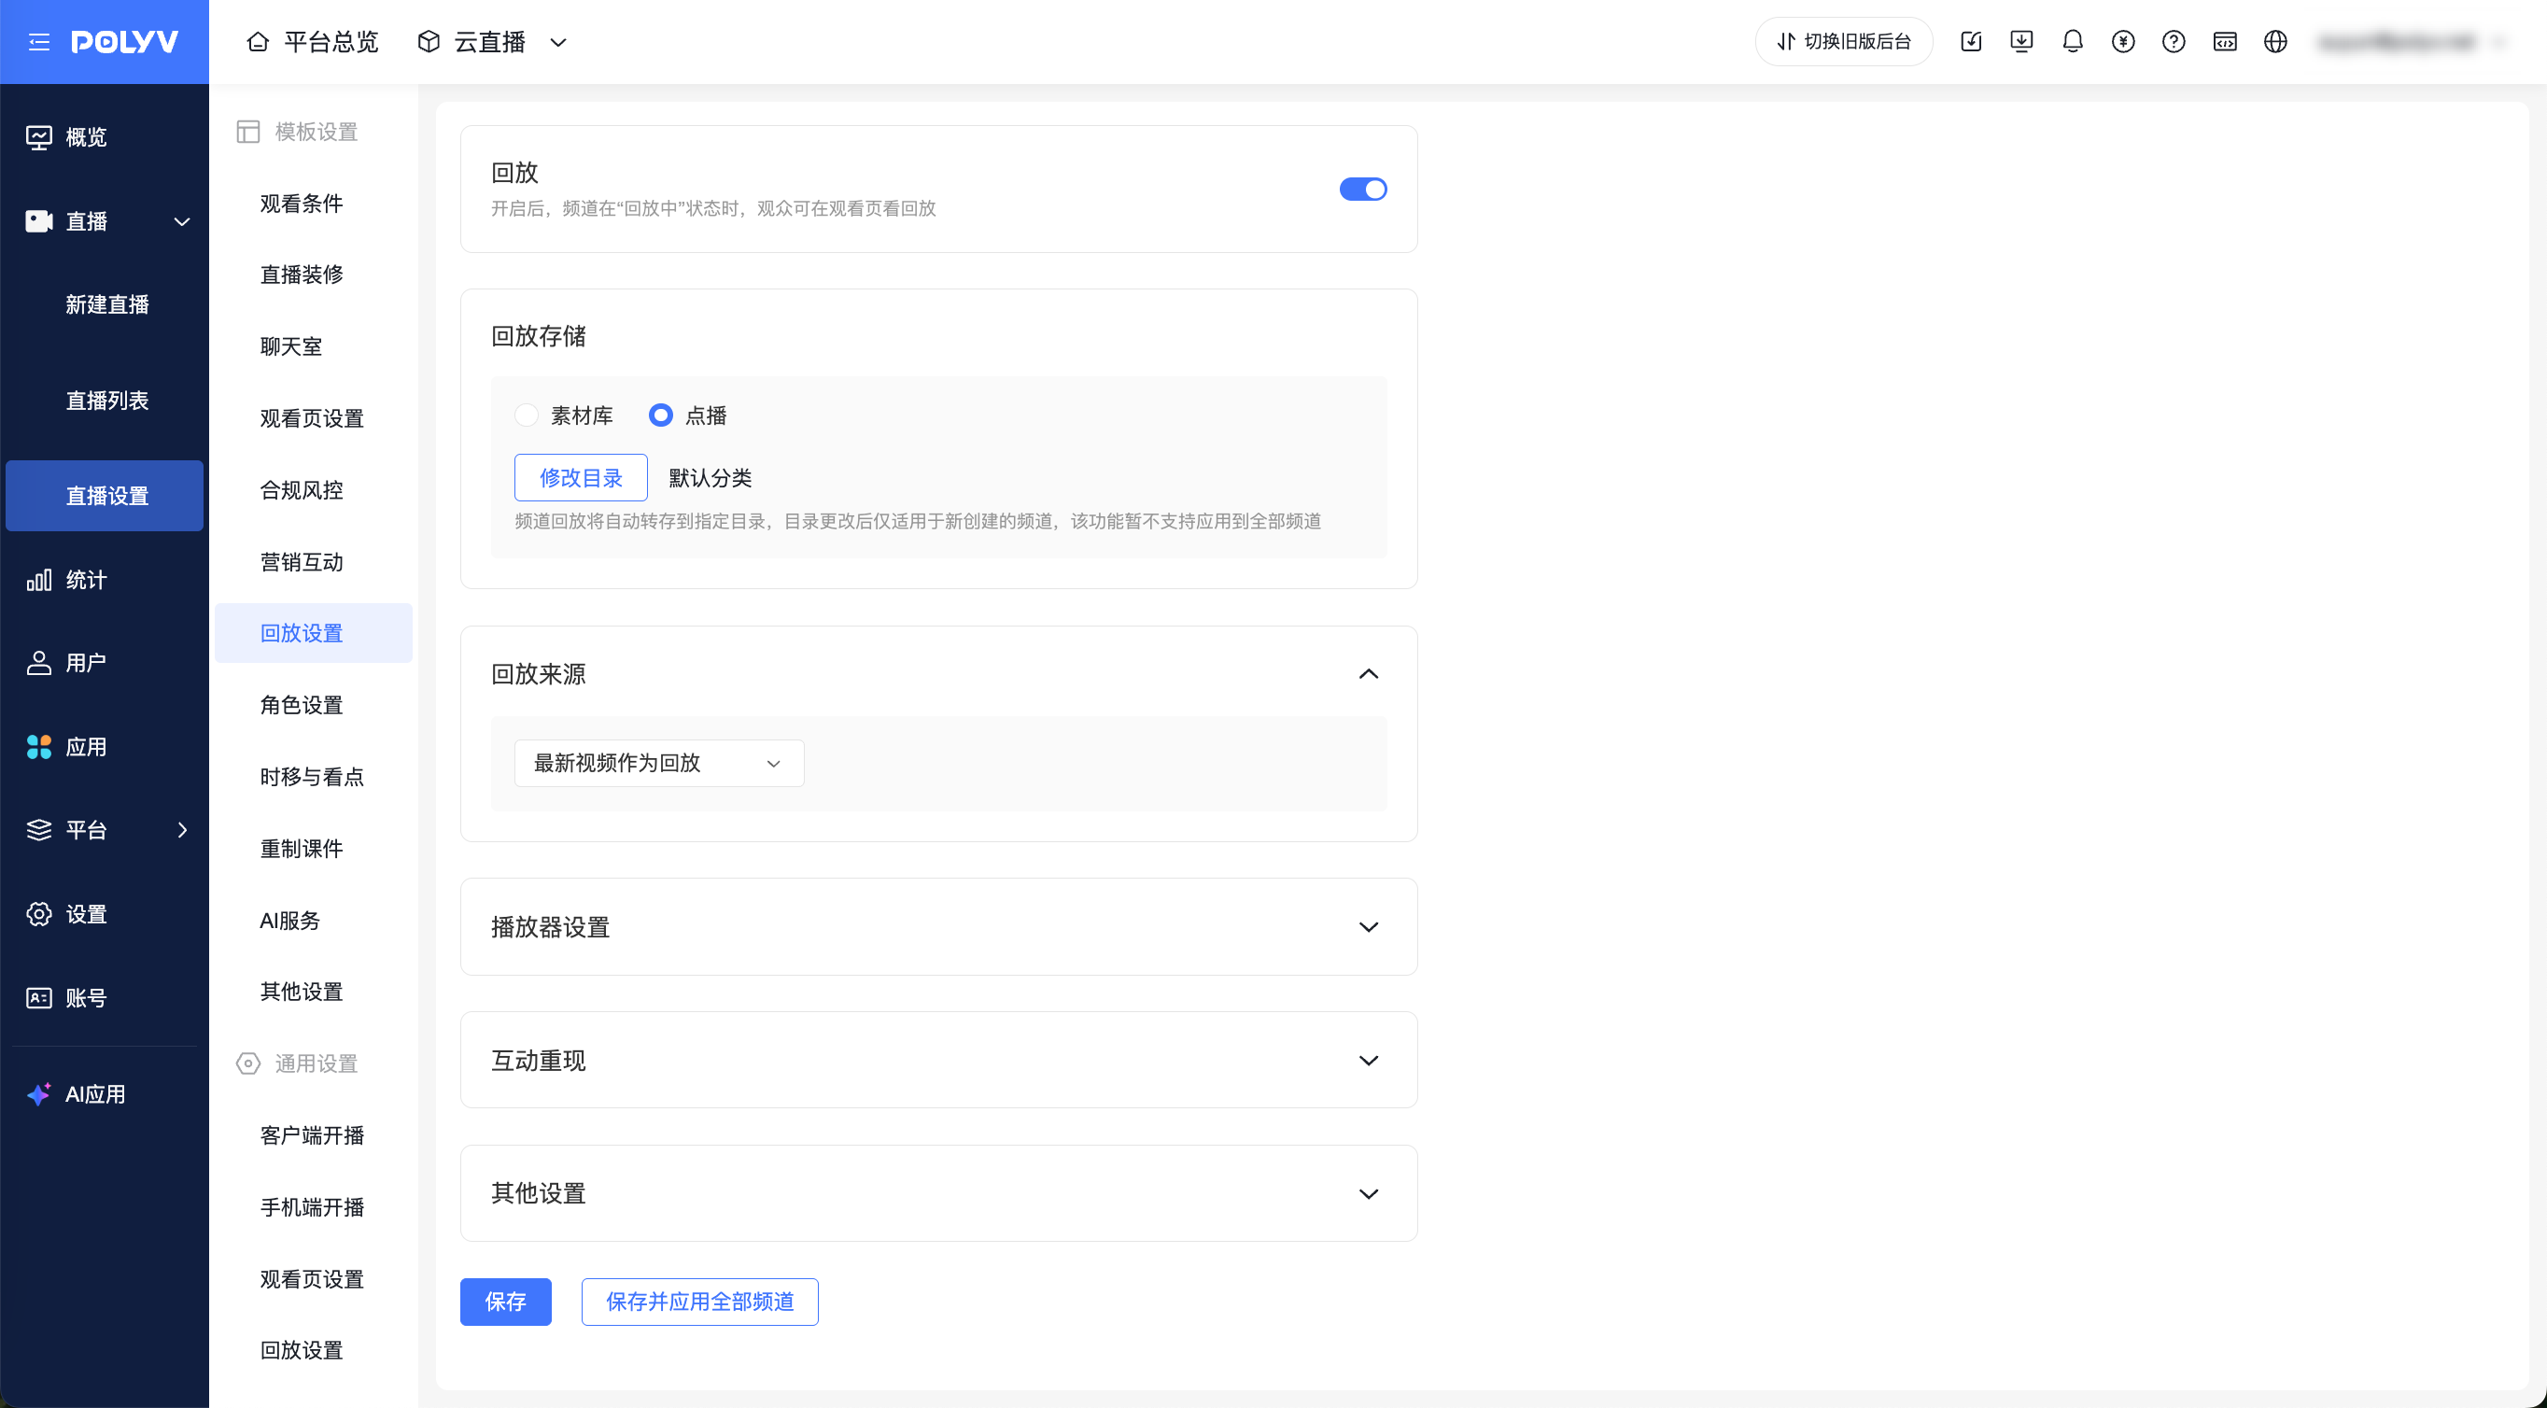Expand the 平台 sidebar submenu arrow

pos(182,829)
